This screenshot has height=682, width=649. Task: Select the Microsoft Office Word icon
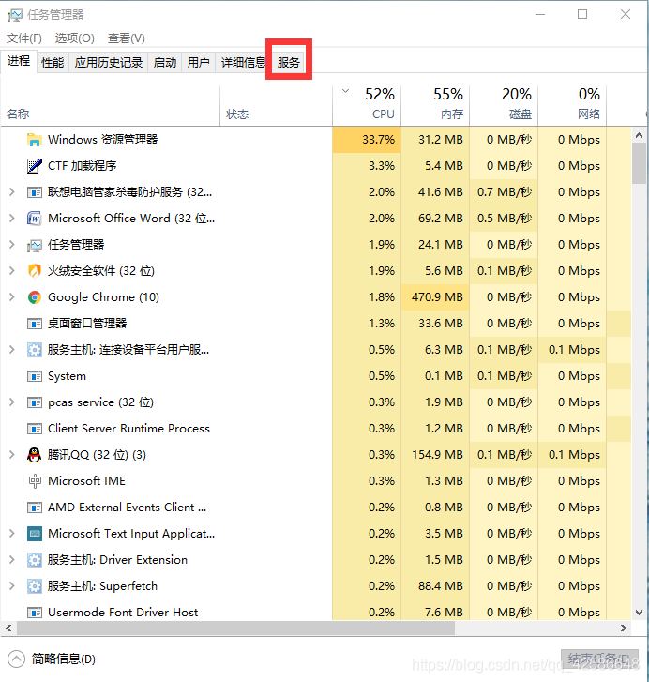point(35,219)
